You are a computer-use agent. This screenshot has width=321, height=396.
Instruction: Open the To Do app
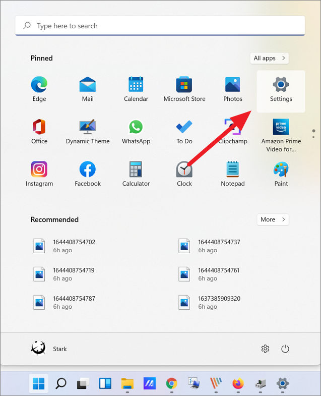tap(184, 131)
